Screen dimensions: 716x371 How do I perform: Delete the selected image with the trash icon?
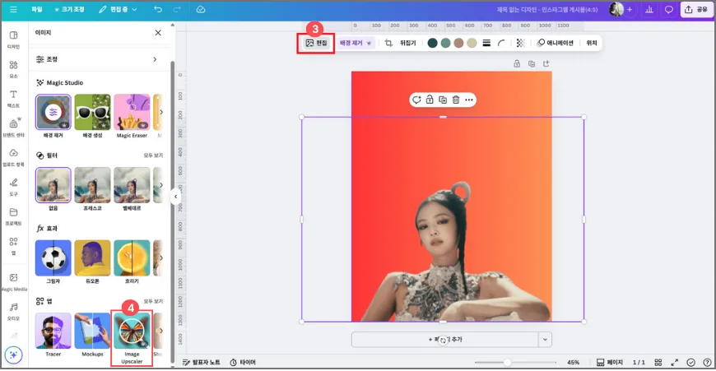456,100
